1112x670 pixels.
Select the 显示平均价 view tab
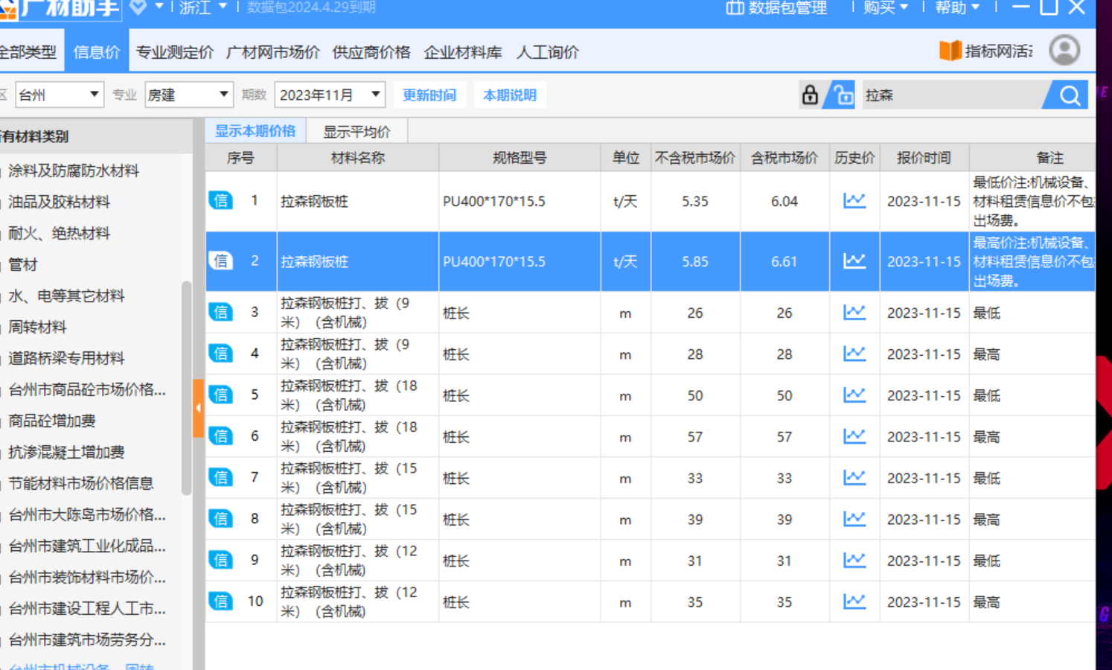tap(357, 132)
